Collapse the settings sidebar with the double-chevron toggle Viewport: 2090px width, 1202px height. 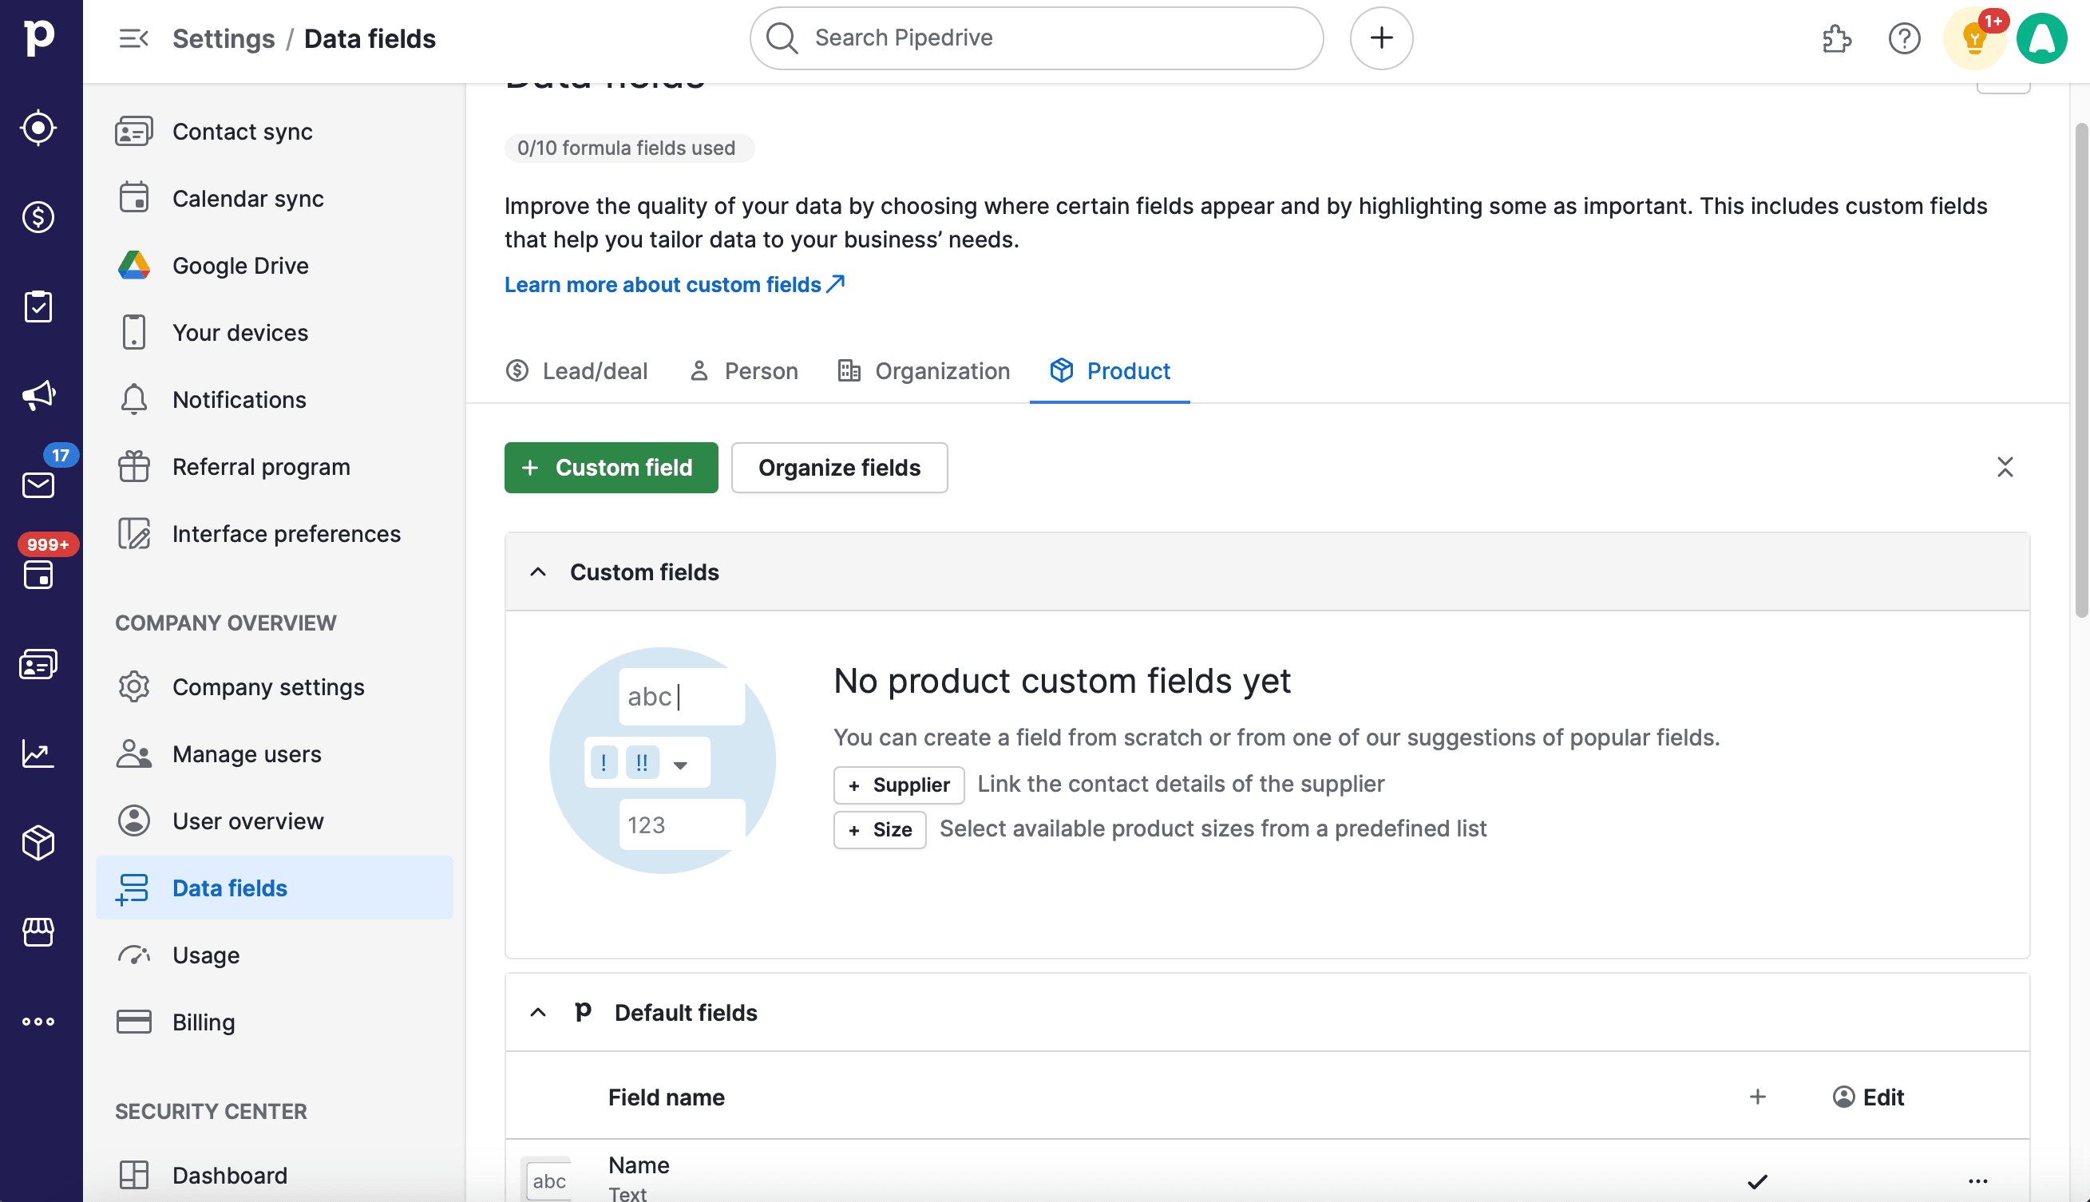click(x=133, y=38)
